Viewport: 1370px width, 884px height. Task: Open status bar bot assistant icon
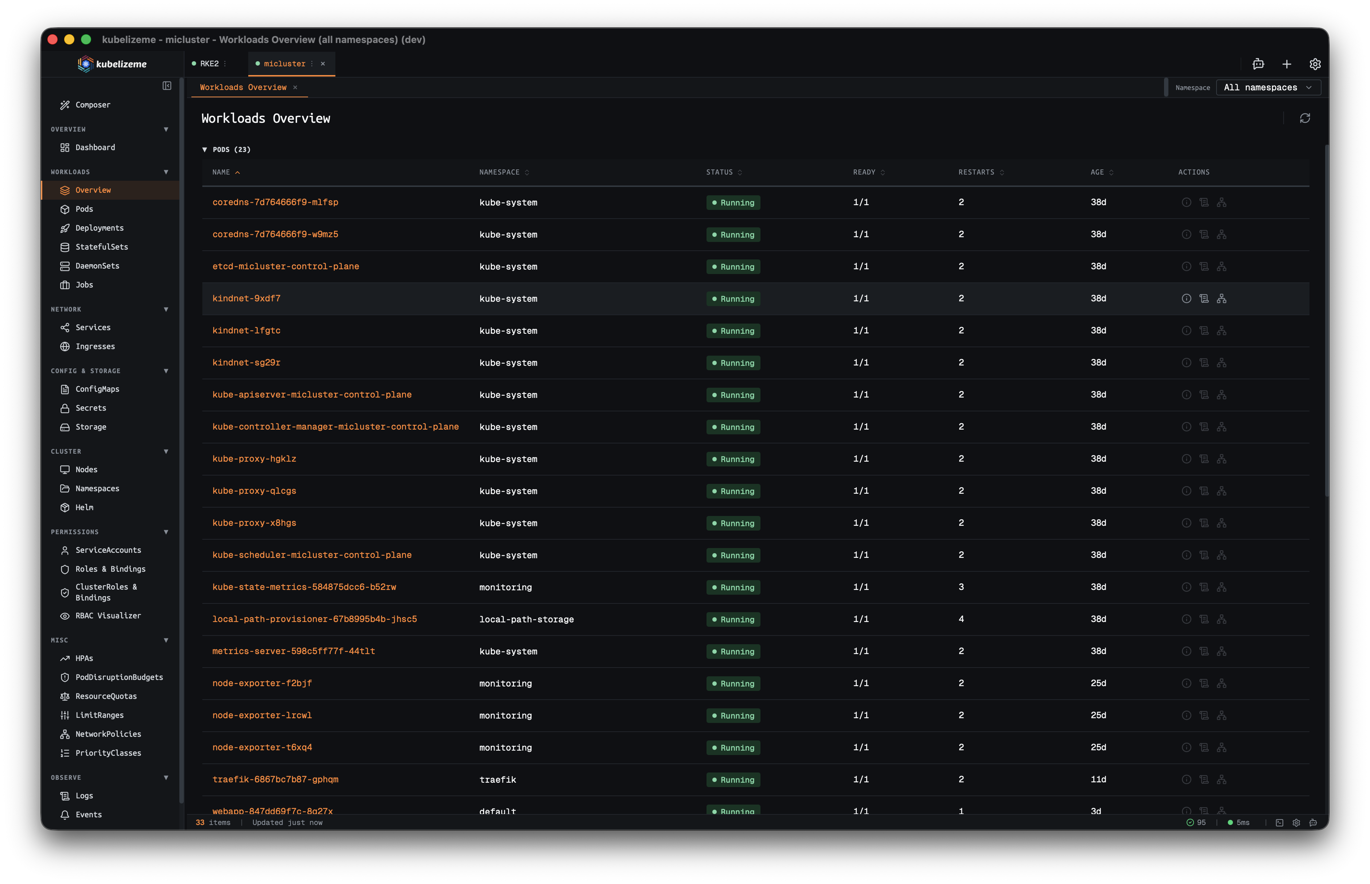1313,822
